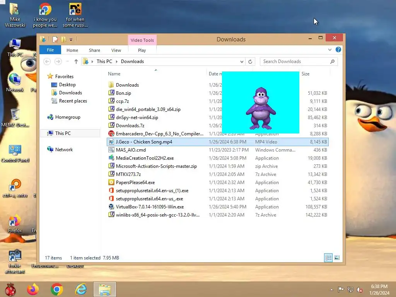The image size is (396, 297).
Task: Select die_win64_portable_3.09_x64.zip
Action: tap(148, 109)
